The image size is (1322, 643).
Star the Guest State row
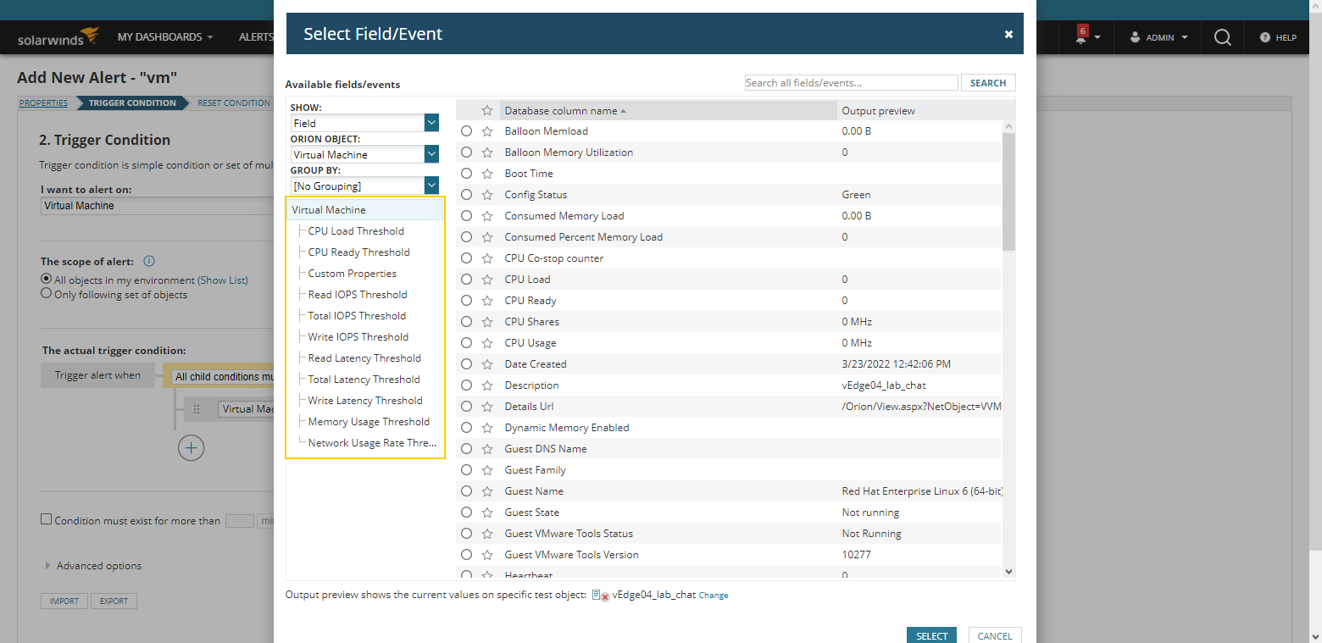tap(487, 513)
